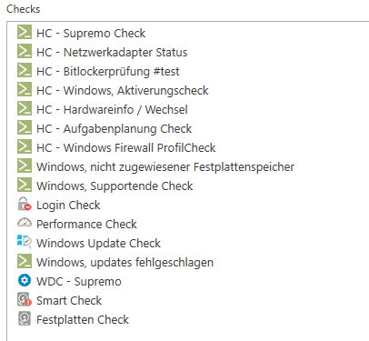Viewport: 369px width, 341px height.
Task: Click the padlock icon next to Login Check
Action: click(25, 205)
